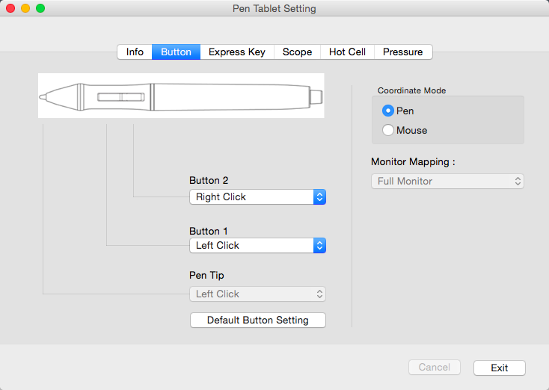The image size is (549, 390).
Task: Click the Button 1 label
Action: (x=209, y=231)
